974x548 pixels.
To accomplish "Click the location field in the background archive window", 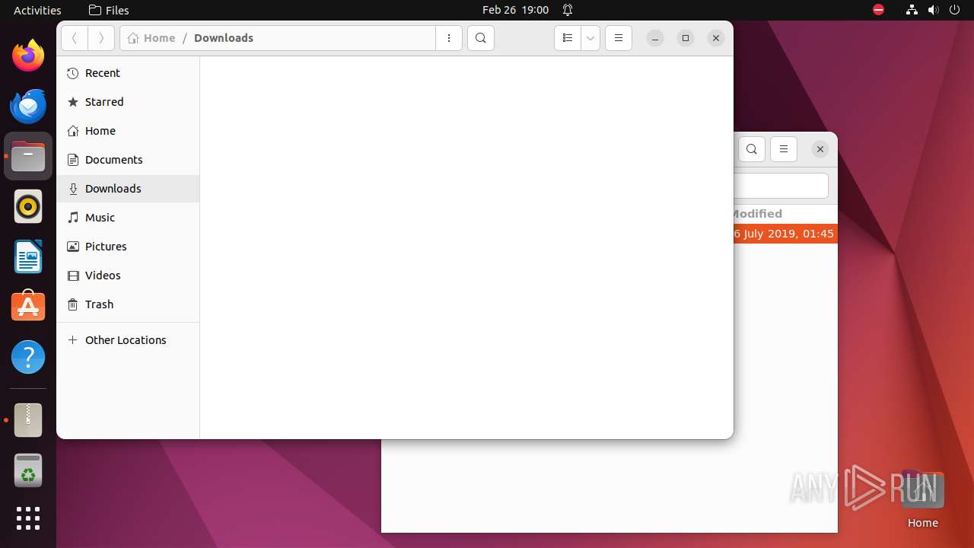I will (x=781, y=186).
